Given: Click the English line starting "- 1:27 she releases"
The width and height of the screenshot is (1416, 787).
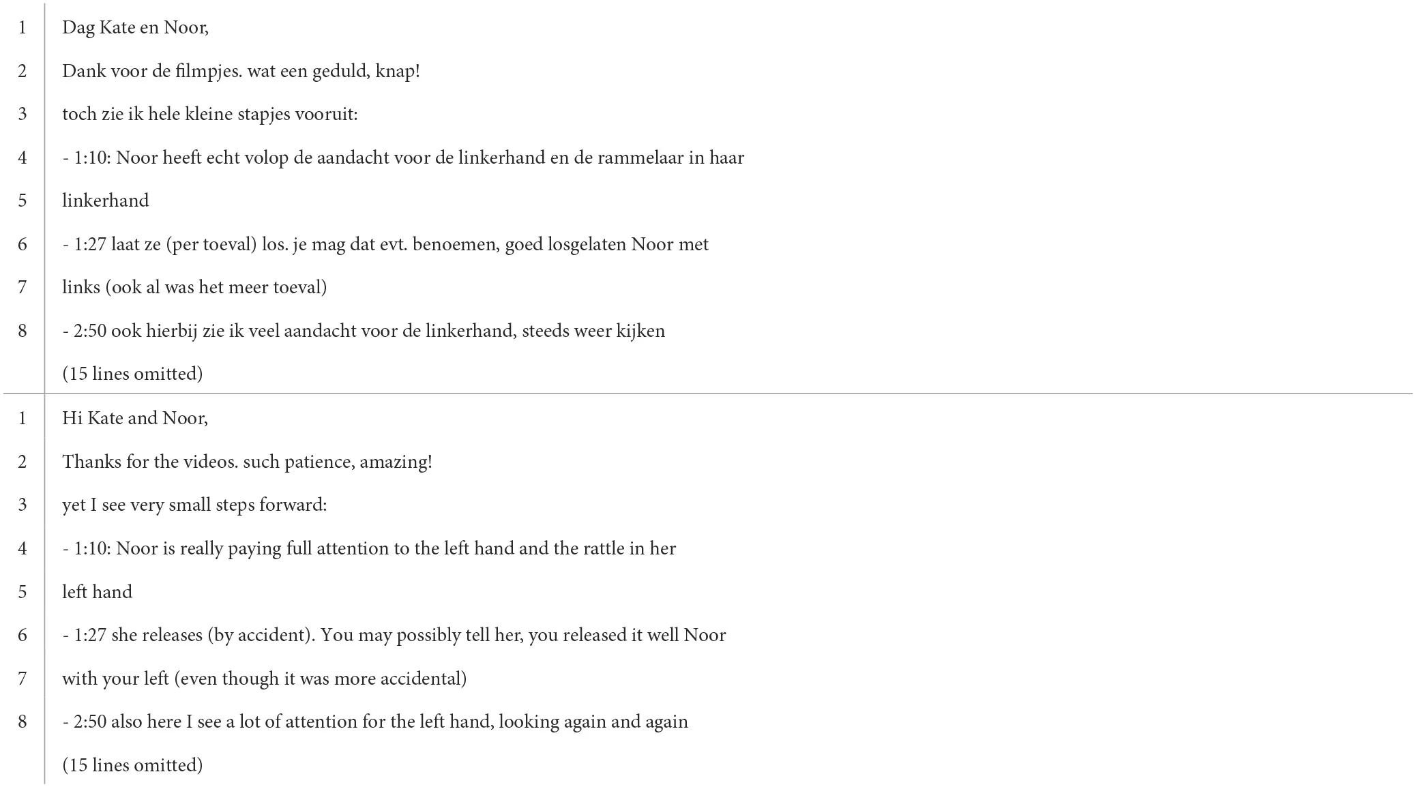Looking at the screenshot, I should (x=394, y=635).
